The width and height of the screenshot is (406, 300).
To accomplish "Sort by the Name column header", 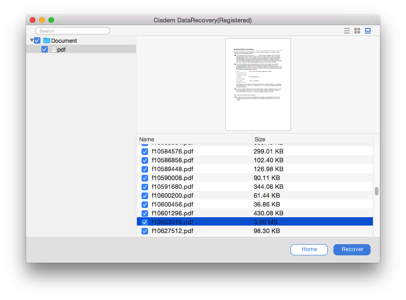I will click(x=194, y=139).
